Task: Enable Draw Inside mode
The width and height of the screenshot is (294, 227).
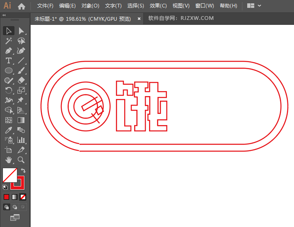Action: pyautogui.click(x=23, y=207)
